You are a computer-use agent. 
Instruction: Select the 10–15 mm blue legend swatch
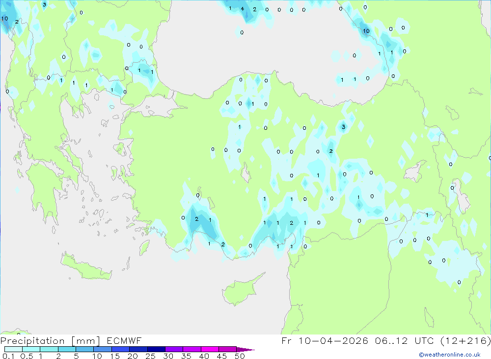click(x=103, y=349)
